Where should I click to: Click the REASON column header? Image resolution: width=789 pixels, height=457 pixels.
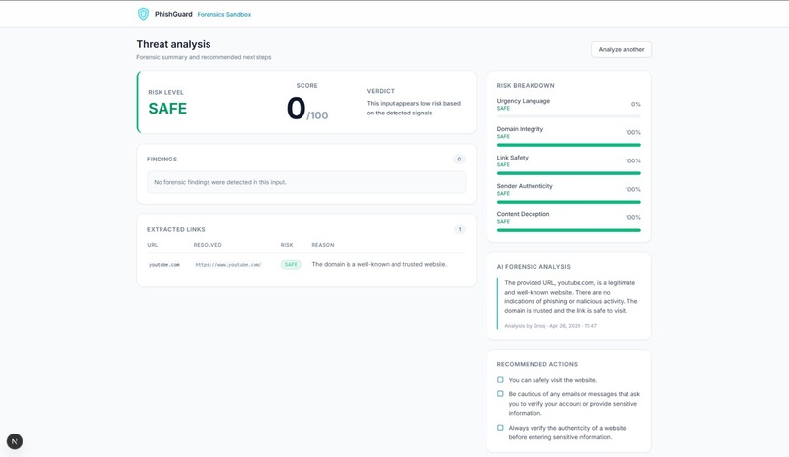322,245
